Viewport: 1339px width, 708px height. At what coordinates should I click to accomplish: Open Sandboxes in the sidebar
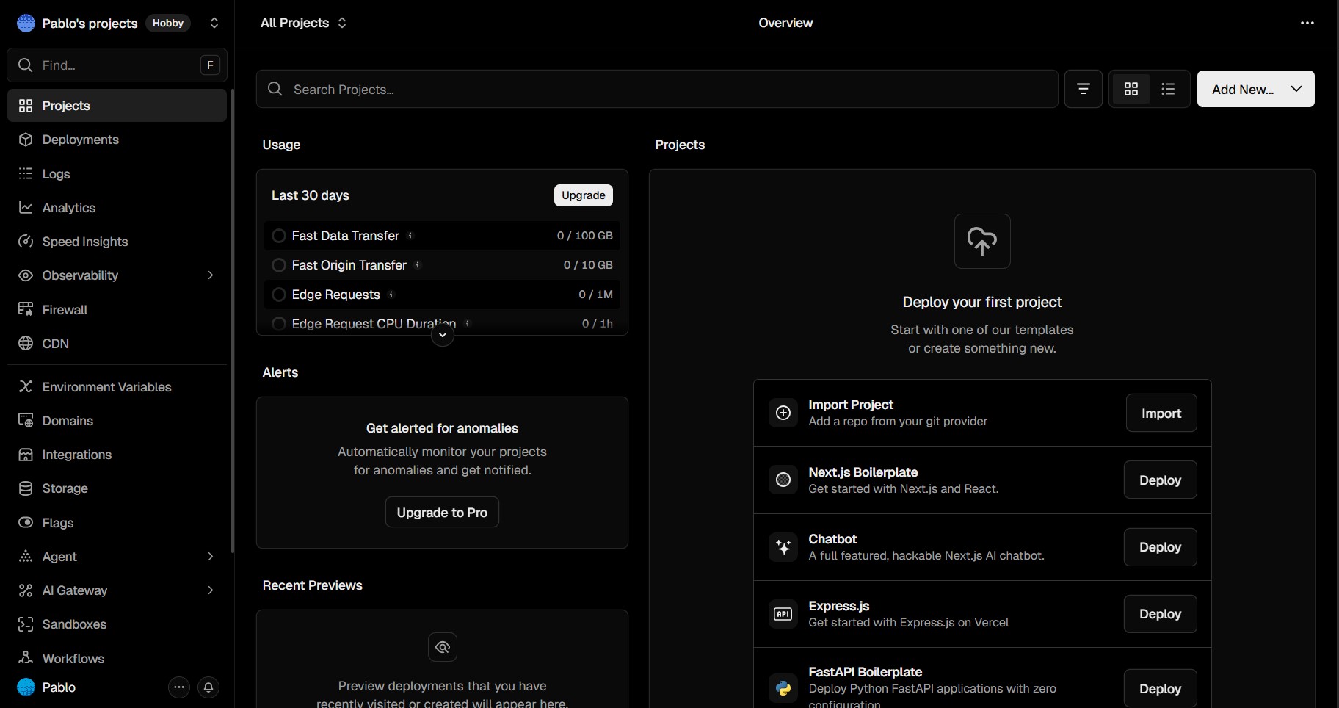[x=117, y=624]
